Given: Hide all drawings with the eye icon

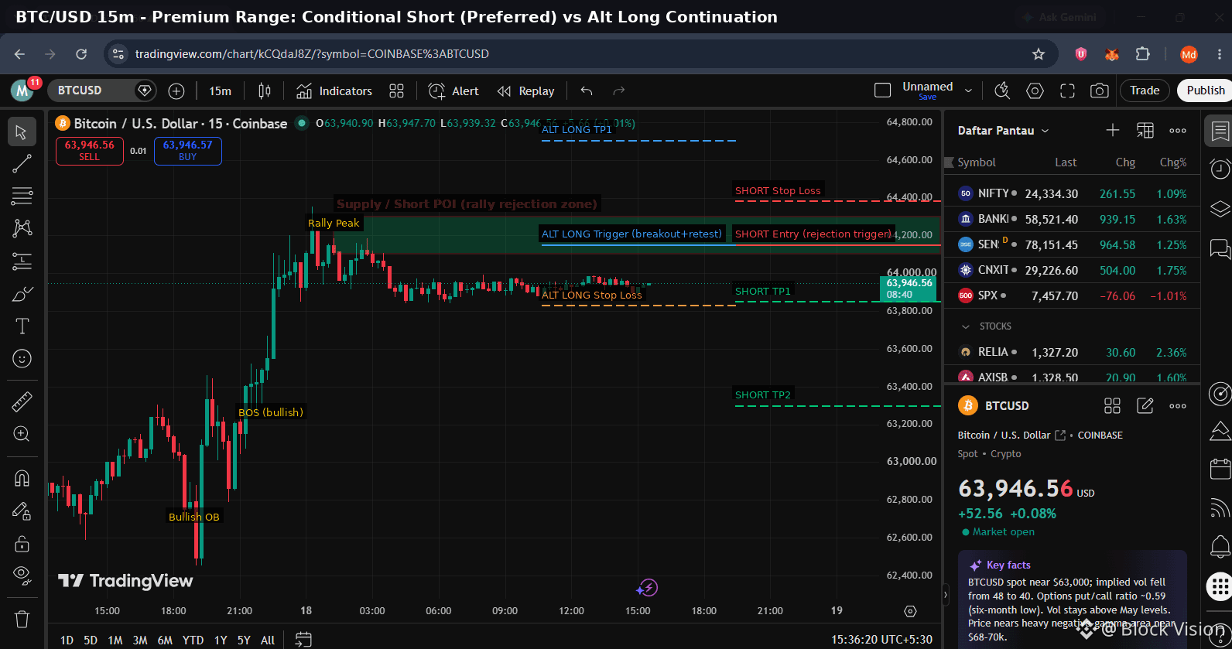Looking at the screenshot, I should tap(22, 575).
